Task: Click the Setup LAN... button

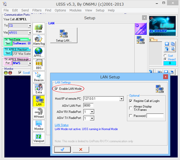Action: pos(64,35)
